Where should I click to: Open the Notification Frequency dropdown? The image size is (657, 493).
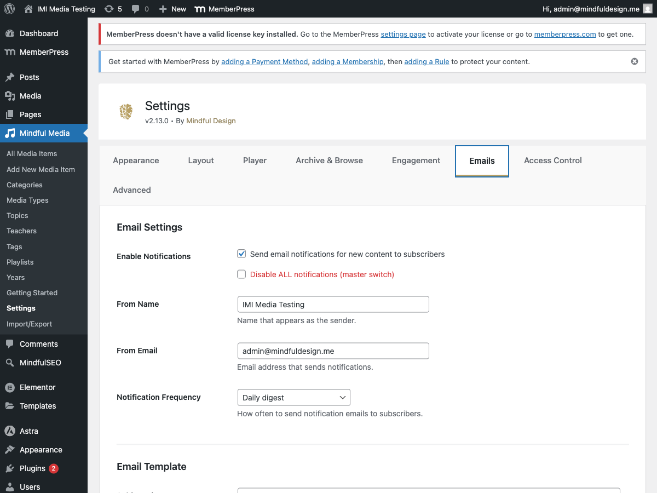pos(293,397)
